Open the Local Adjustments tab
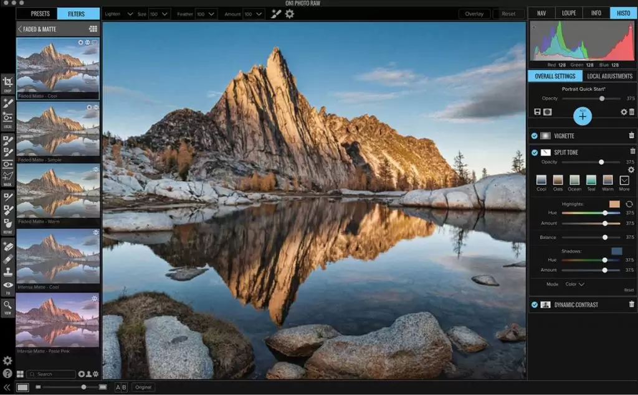The width and height of the screenshot is (638, 395). pyautogui.click(x=609, y=76)
